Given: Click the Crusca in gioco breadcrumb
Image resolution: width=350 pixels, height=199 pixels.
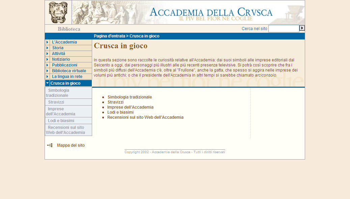Looking at the screenshot, I should point(144,36).
